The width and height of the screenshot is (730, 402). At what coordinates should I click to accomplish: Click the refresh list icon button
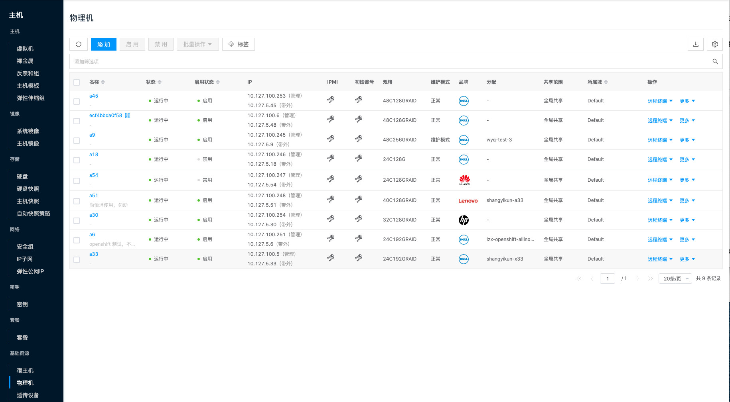coord(79,44)
